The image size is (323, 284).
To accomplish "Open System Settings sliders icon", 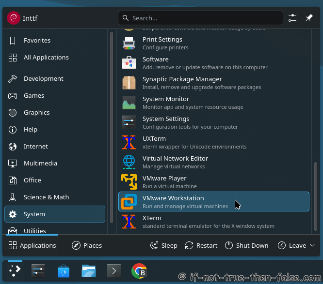I will pos(129,122).
